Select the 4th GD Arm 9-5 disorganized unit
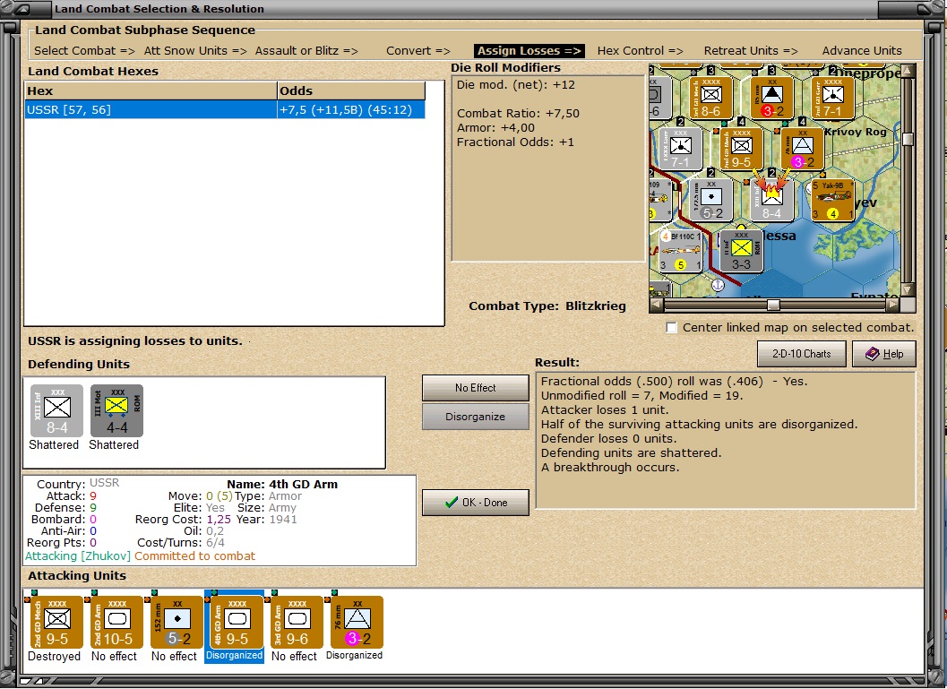Screen dimensions: 947x689 pos(237,623)
